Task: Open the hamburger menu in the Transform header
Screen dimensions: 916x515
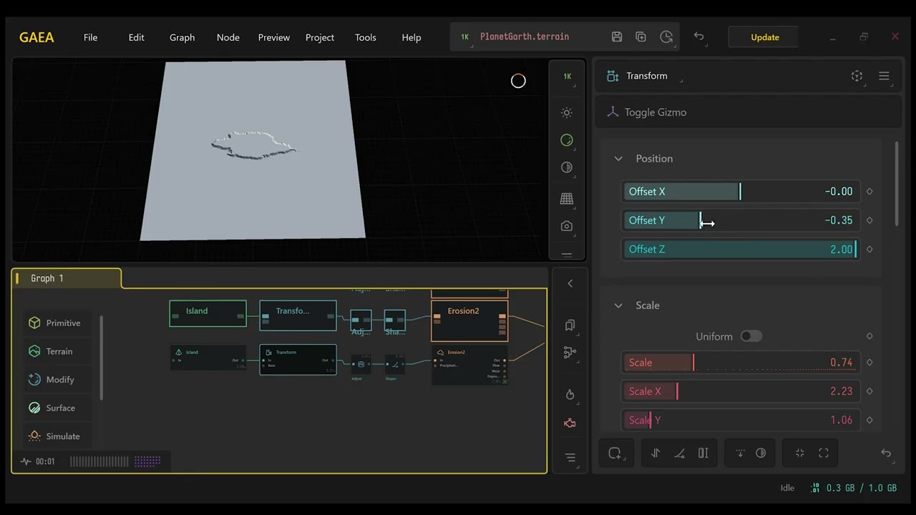Action: [884, 76]
